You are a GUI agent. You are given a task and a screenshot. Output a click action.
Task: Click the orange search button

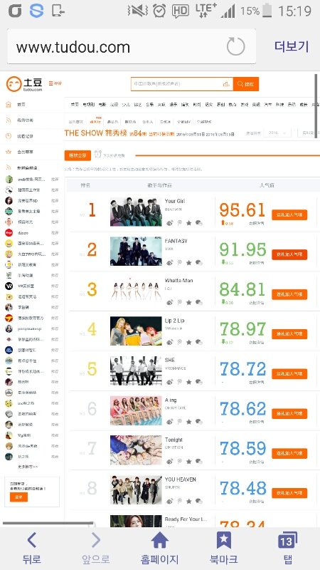point(245,84)
